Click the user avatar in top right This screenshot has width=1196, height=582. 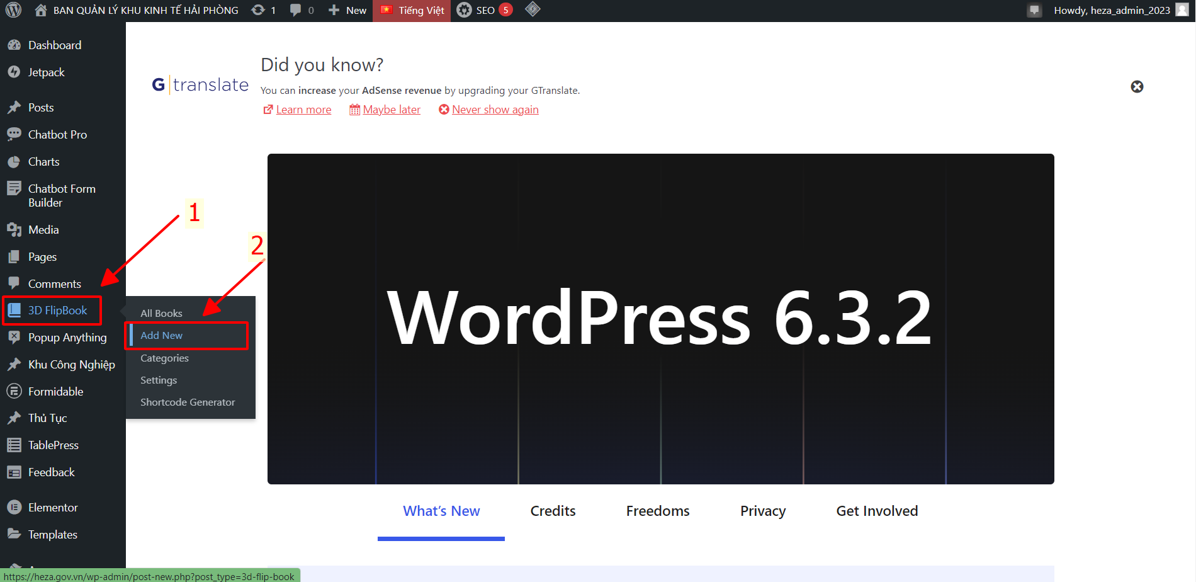point(1182,10)
